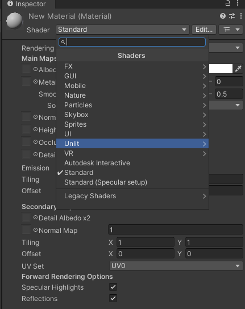The height and width of the screenshot is (309, 245).
Task: Toggle the Specular Highlights checkbox
Action: tap(113, 287)
